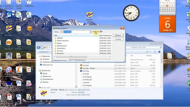Screen dimensions: 190x107
Task: Open the view menu in catalog dialog
Action: tap(101, 32)
